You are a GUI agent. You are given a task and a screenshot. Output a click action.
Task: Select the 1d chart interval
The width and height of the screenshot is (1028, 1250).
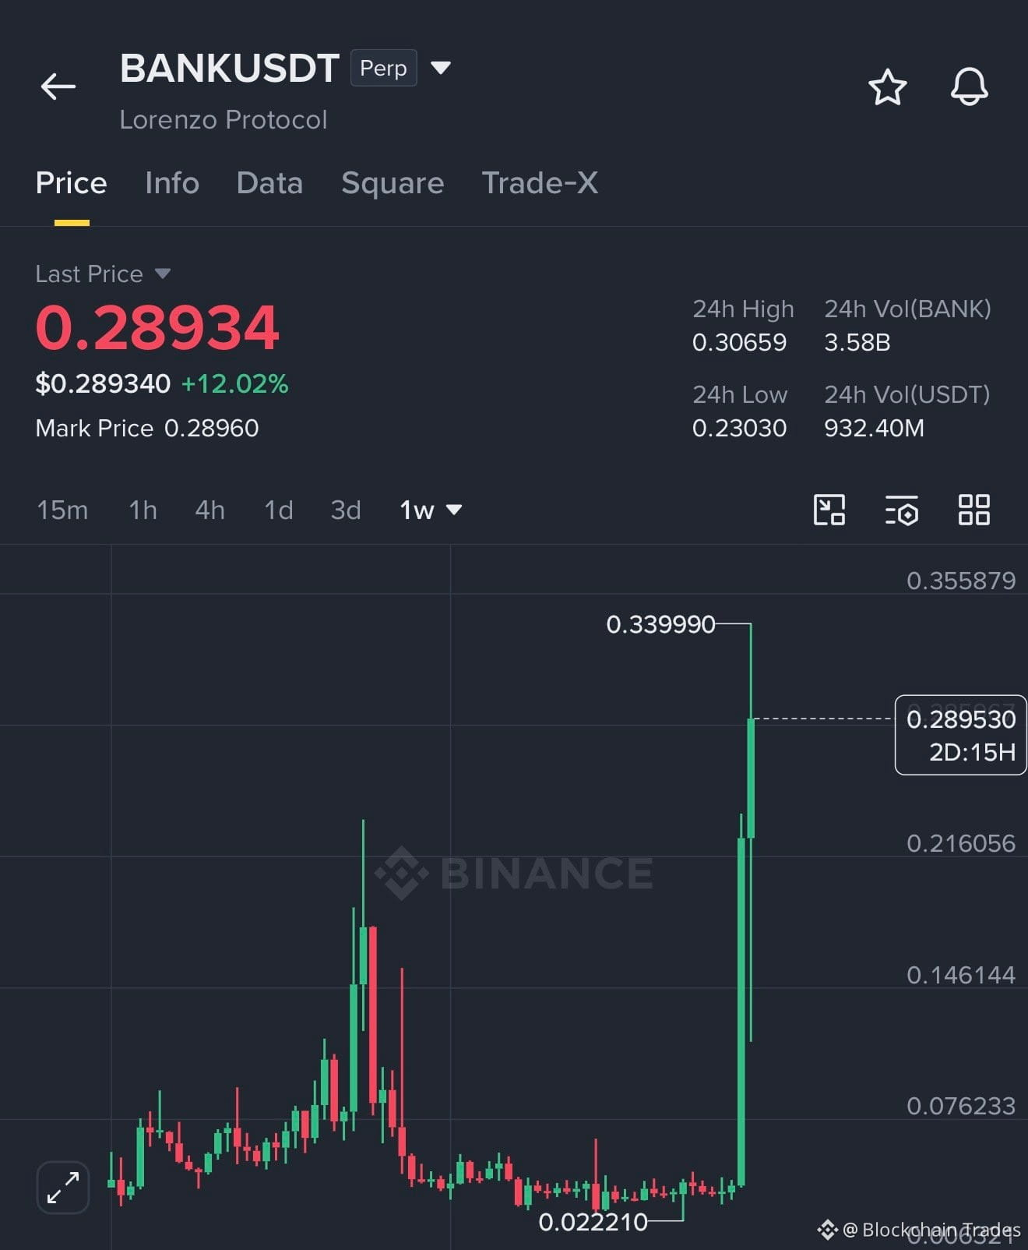click(278, 510)
